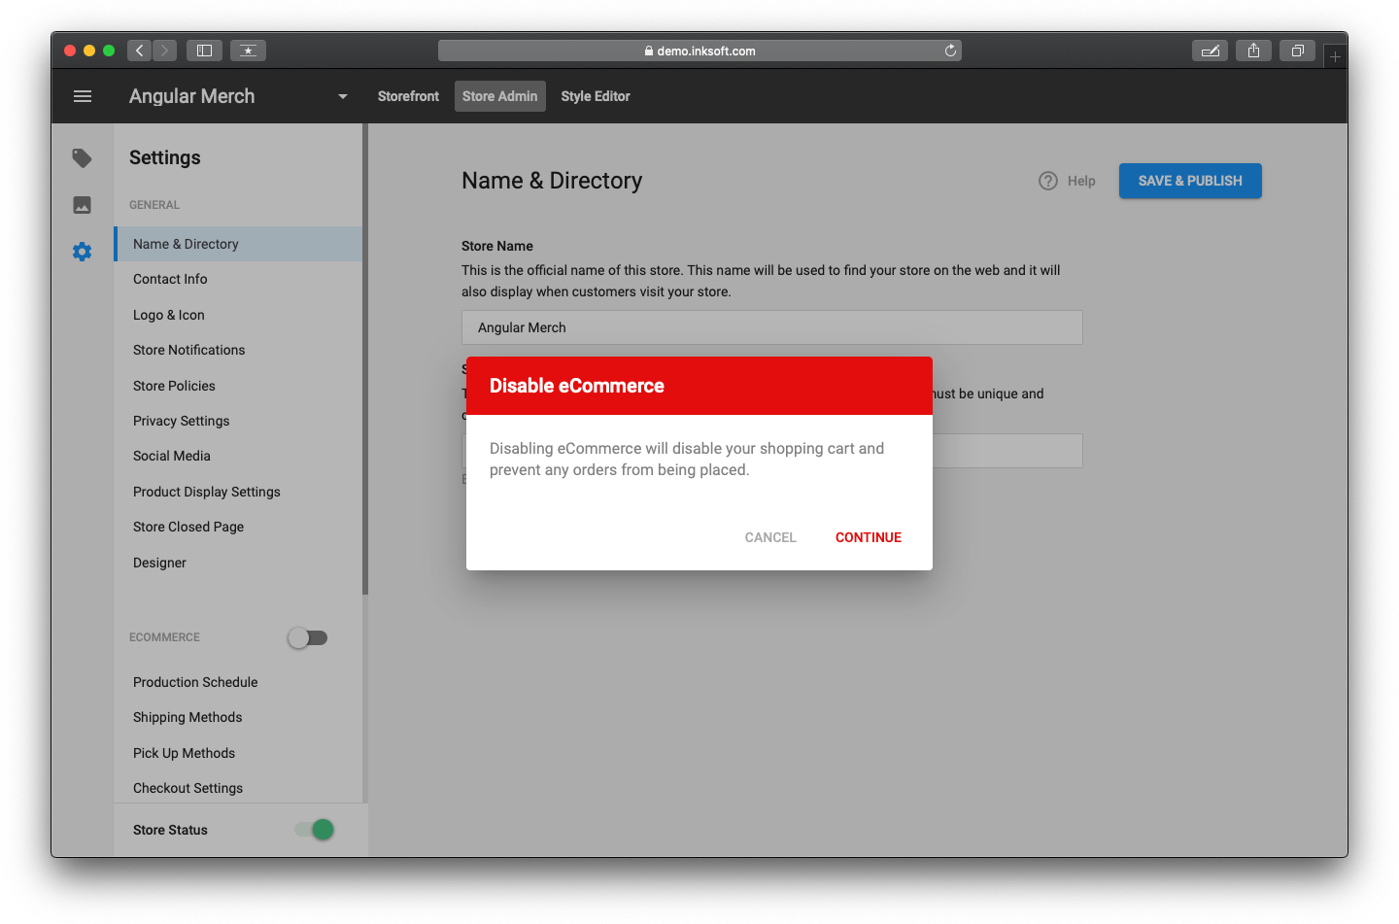Click the settings sidebar scrollbar

click(365, 359)
